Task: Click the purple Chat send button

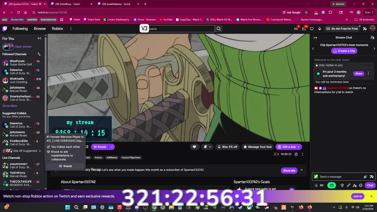Action: tap(370, 185)
